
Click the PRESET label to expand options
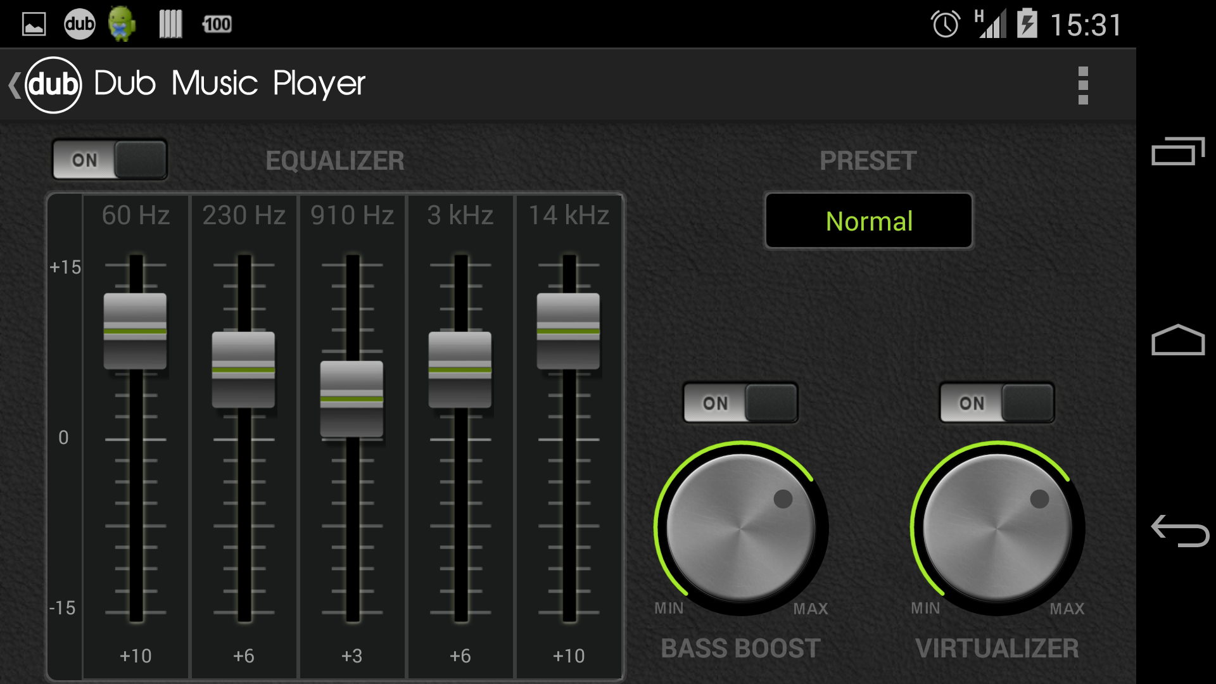click(868, 159)
